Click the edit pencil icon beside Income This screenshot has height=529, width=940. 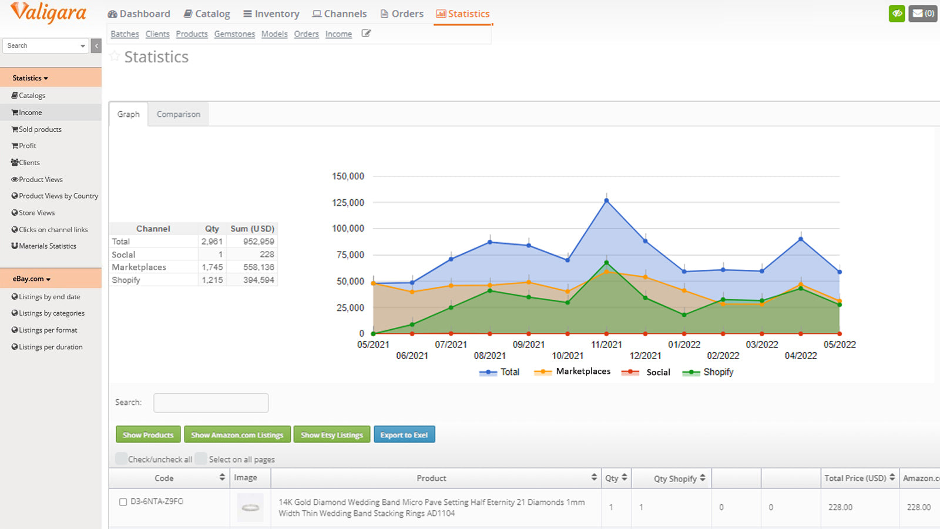tap(366, 34)
